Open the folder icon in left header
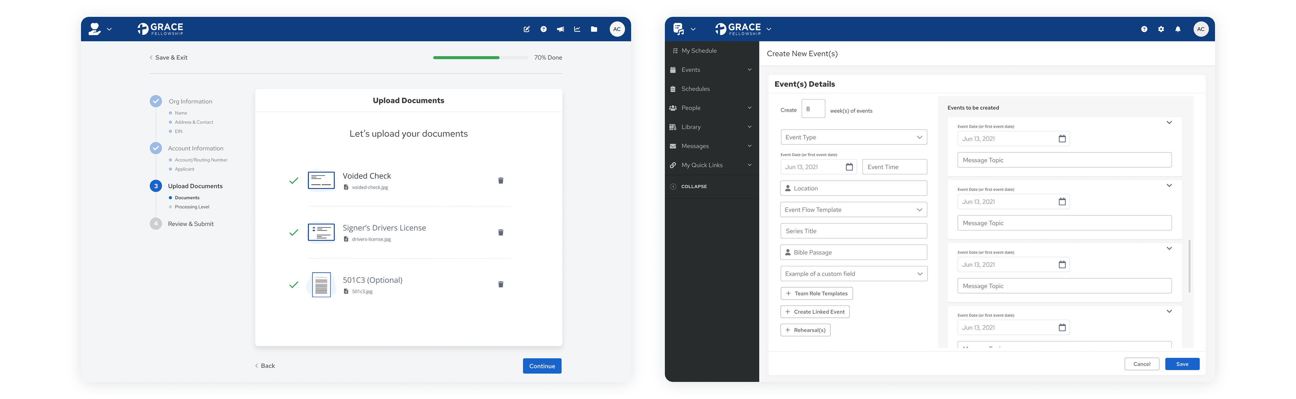Viewport: 1296px width, 399px height. click(x=594, y=29)
